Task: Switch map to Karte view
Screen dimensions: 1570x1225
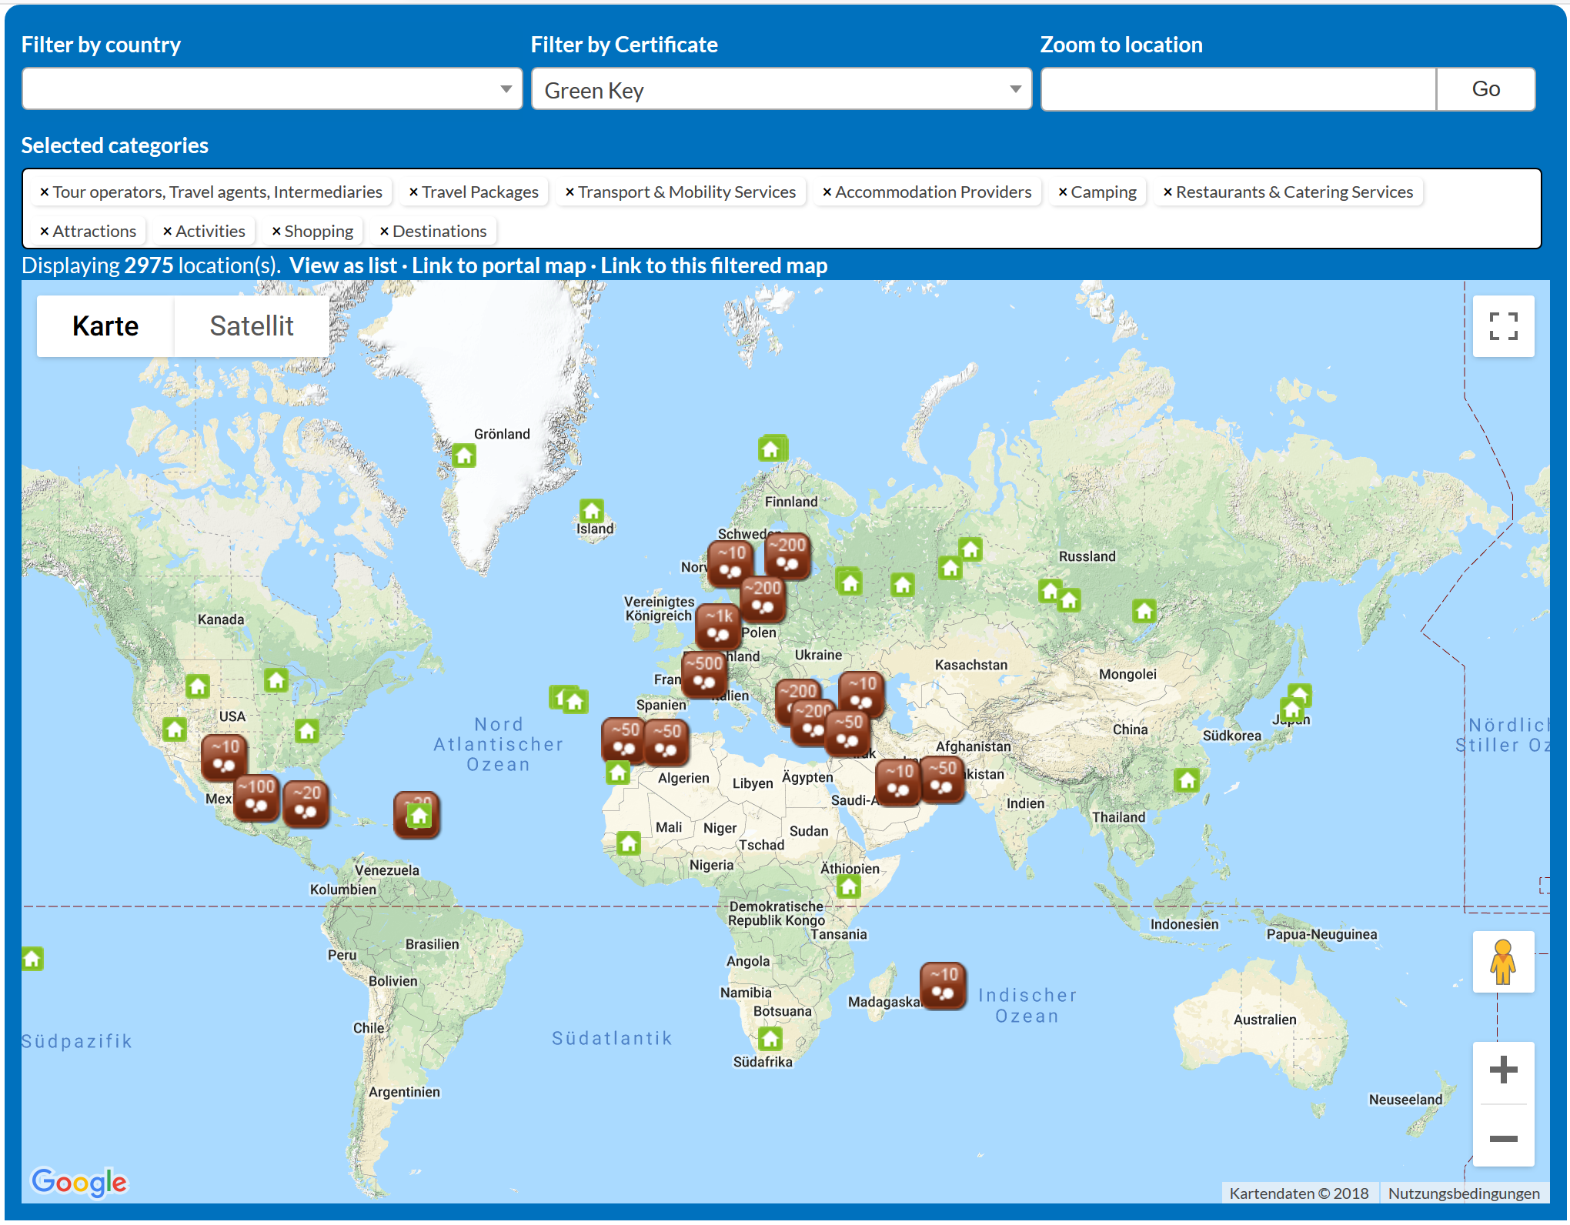Action: click(x=105, y=326)
